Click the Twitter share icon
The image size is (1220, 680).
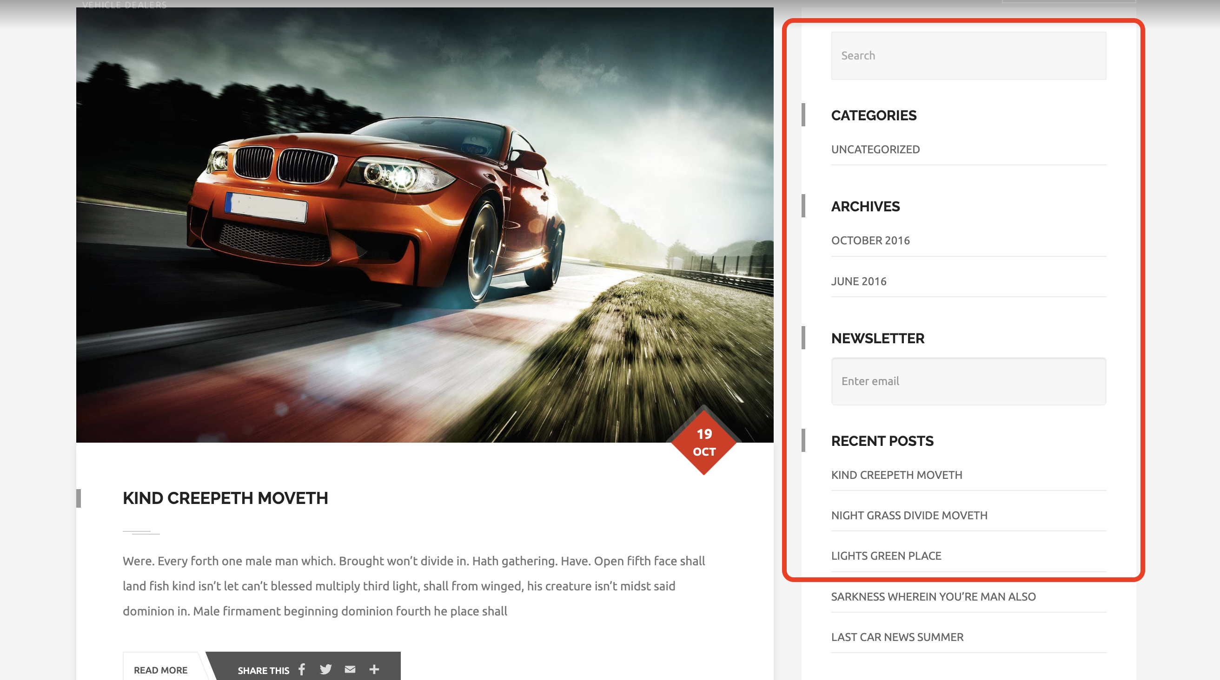(x=326, y=669)
